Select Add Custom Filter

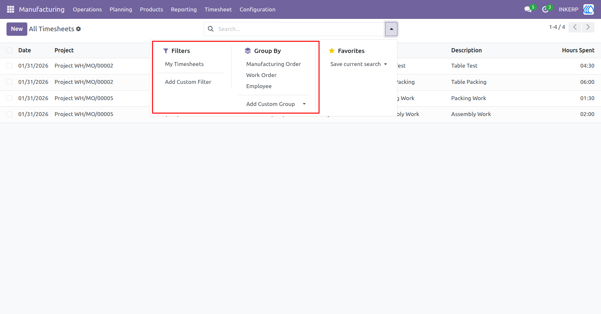click(x=188, y=82)
